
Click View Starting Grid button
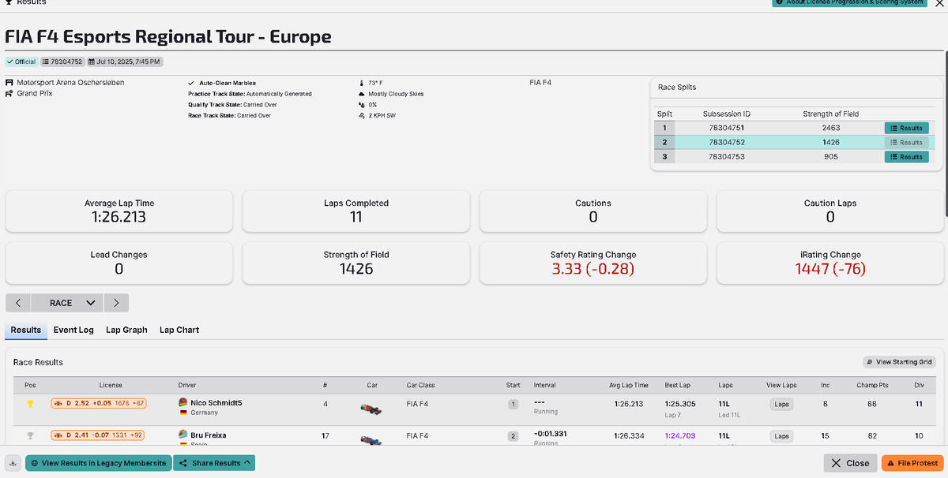point(900,362)
